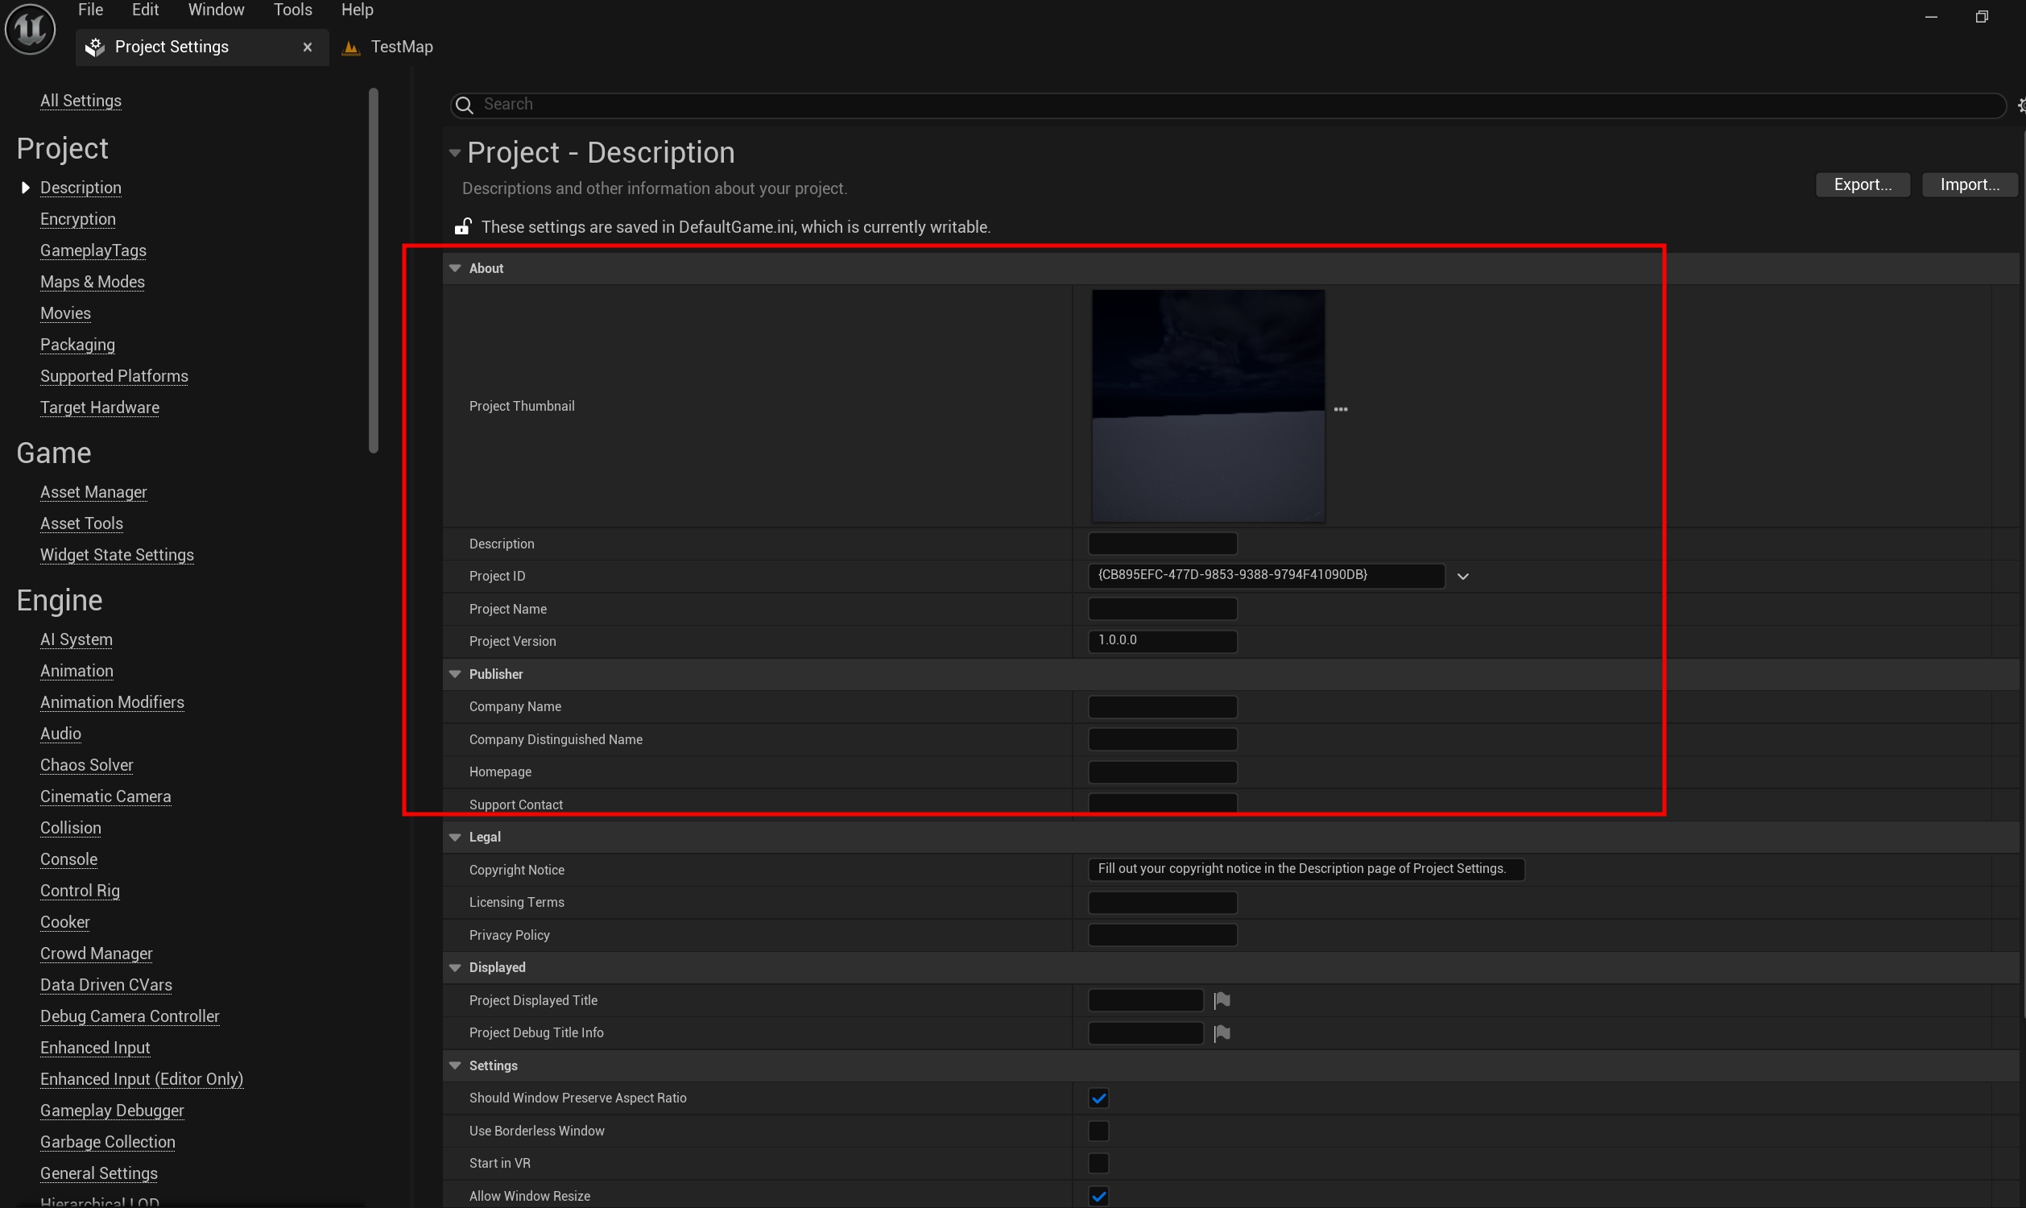Click the flag icon next to Project Displayed Title
The width and height of the screenshot is (2026, 1208).
click(1222, 999)
